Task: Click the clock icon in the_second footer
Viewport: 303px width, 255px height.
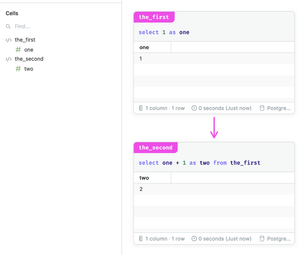Action: tap(194, 239)
